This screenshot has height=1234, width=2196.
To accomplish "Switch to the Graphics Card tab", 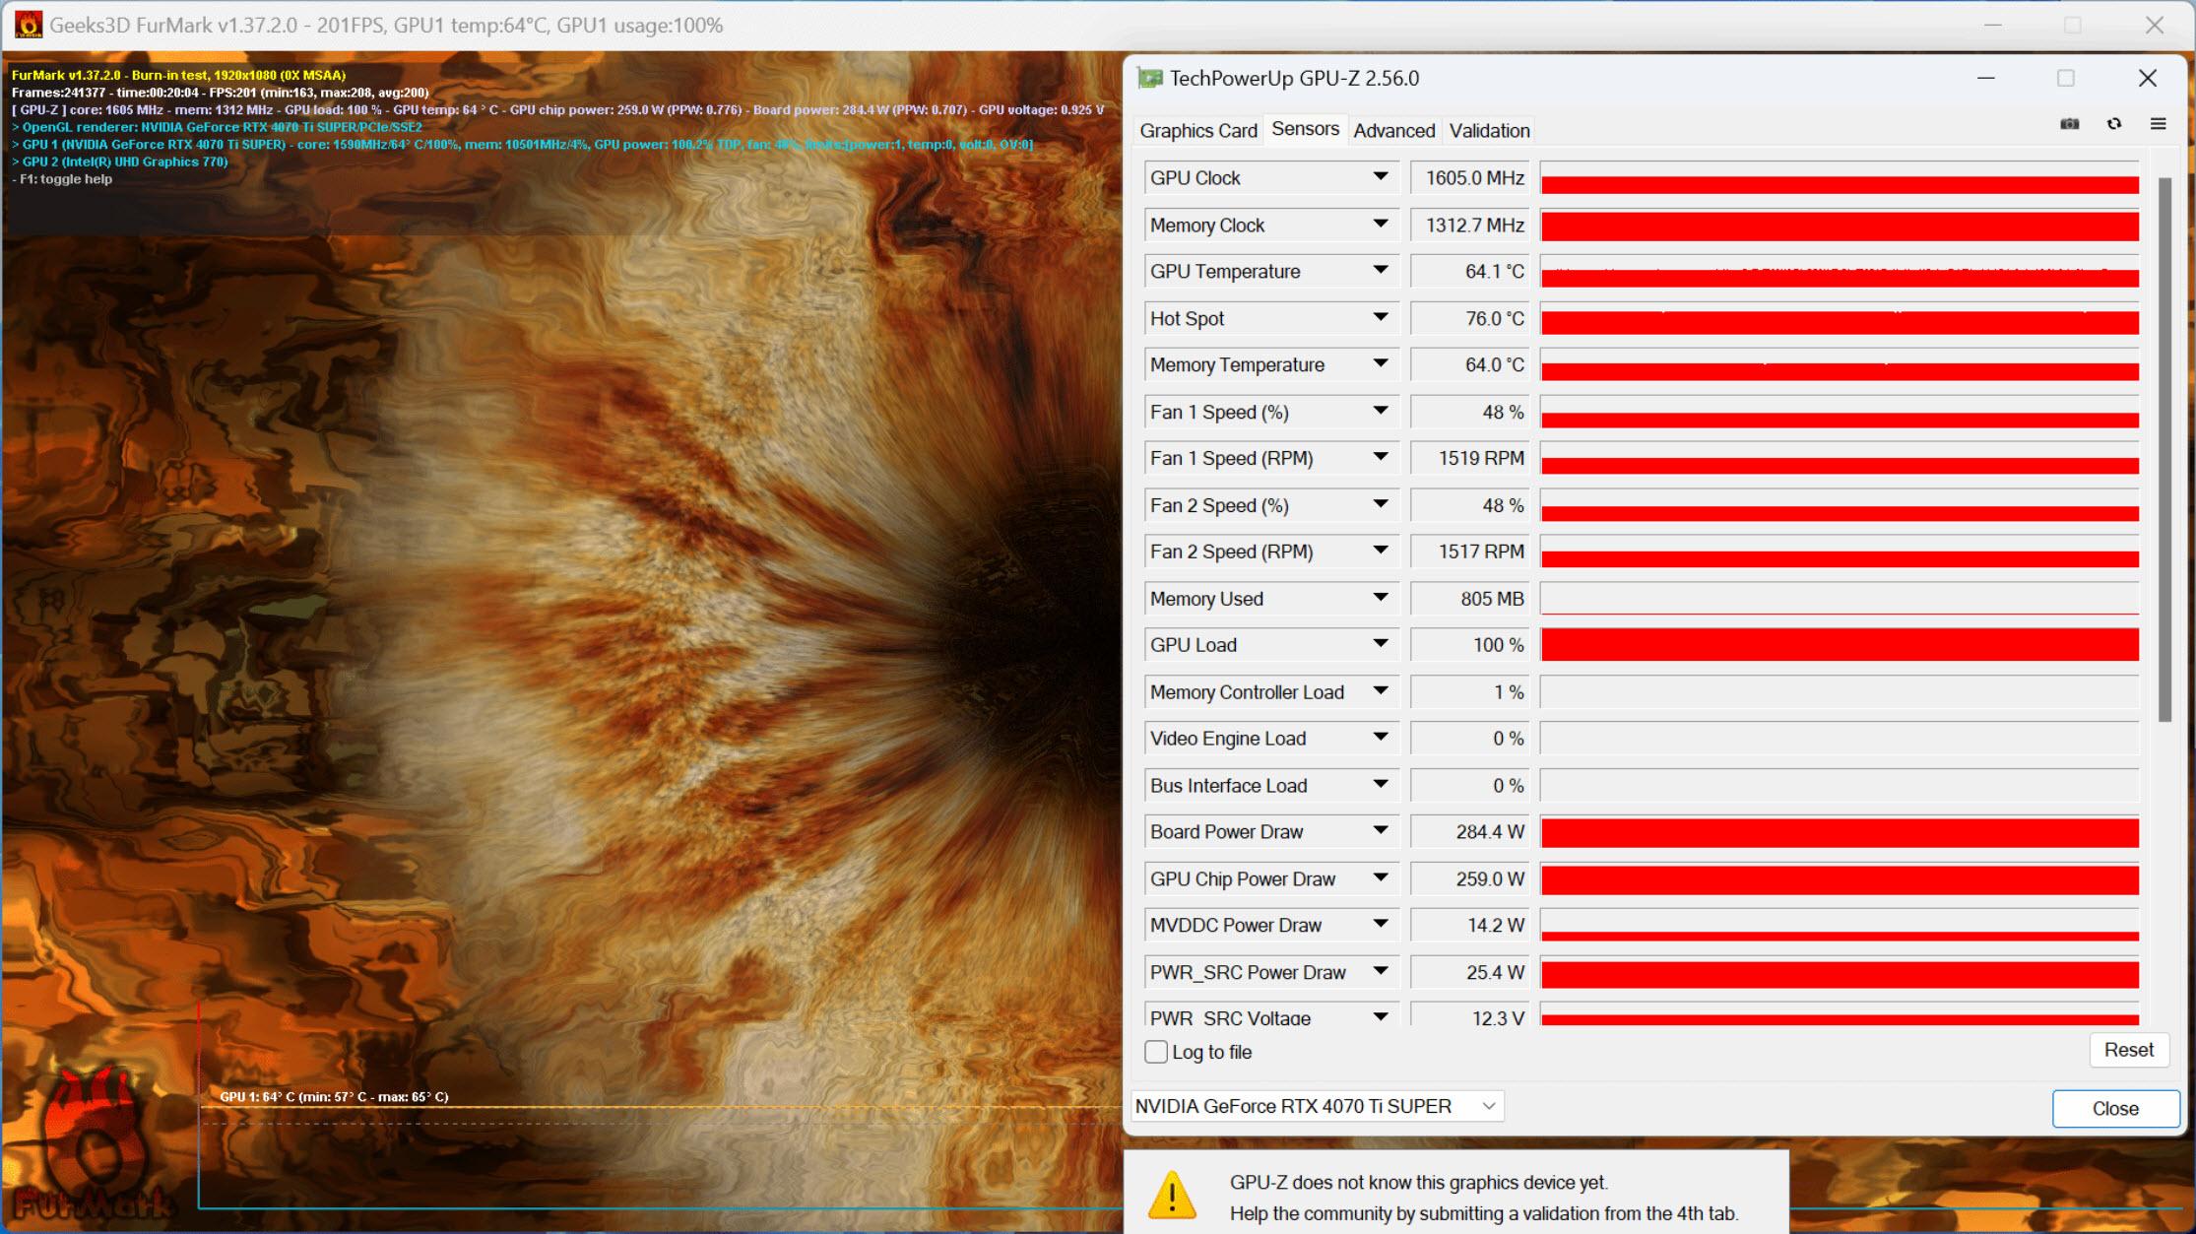I will coord(1200,130).
